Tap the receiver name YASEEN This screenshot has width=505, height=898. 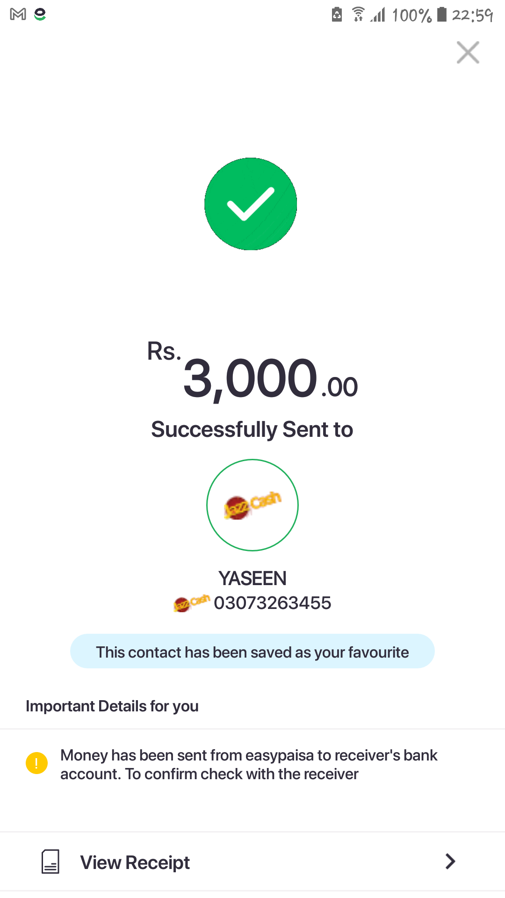(x=252, y=579)
